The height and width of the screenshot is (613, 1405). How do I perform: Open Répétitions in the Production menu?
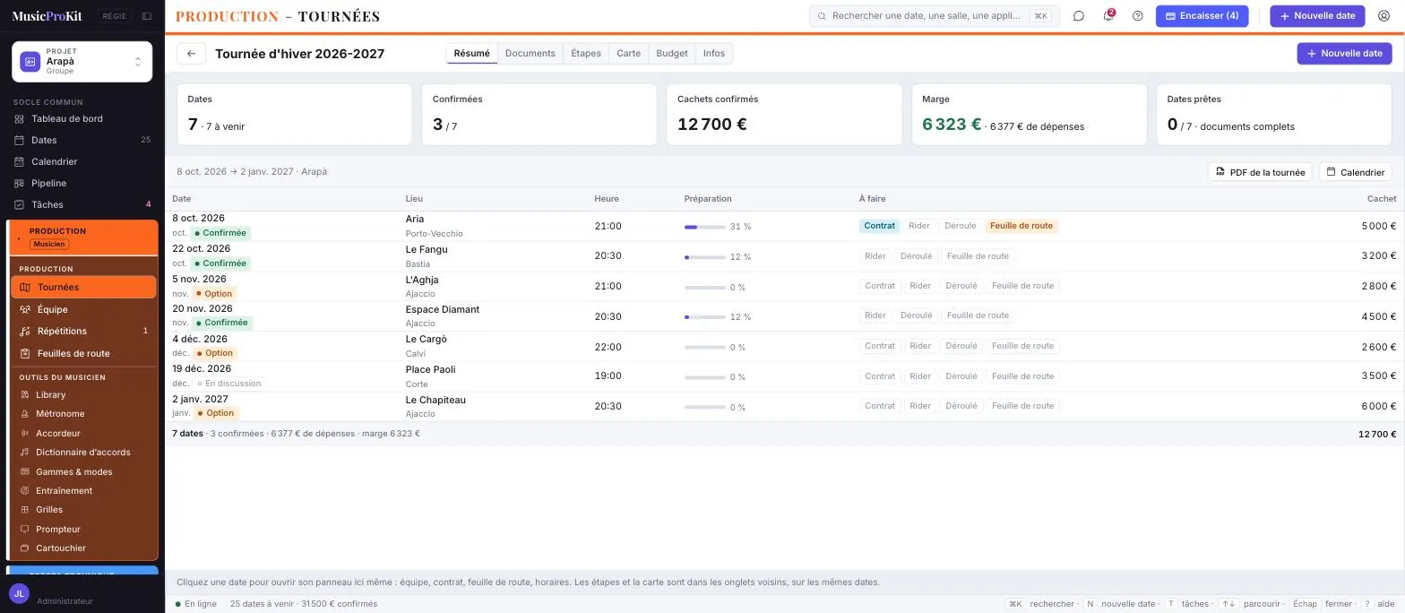[83, 331]
